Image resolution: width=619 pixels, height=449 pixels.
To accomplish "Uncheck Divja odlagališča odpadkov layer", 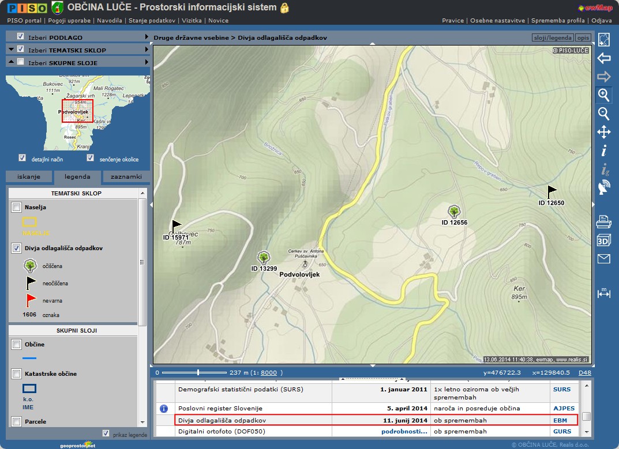I will pyautogui.click(x=16, y=248).
